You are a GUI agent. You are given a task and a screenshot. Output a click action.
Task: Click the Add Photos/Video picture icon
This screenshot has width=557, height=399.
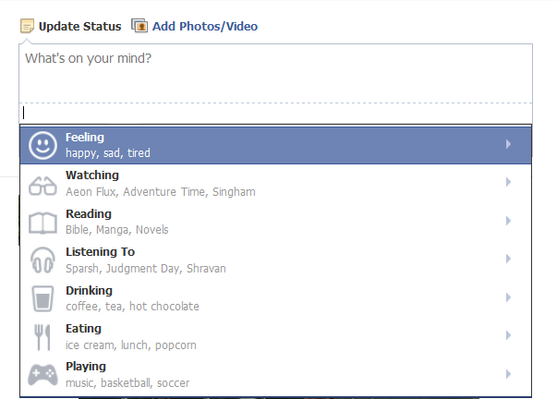(x=139, y=26)
